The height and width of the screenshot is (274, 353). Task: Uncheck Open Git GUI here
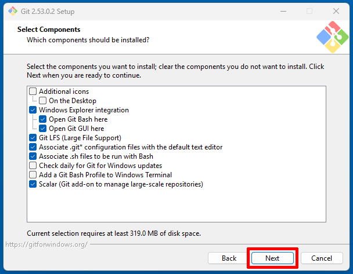coord(42,129)
